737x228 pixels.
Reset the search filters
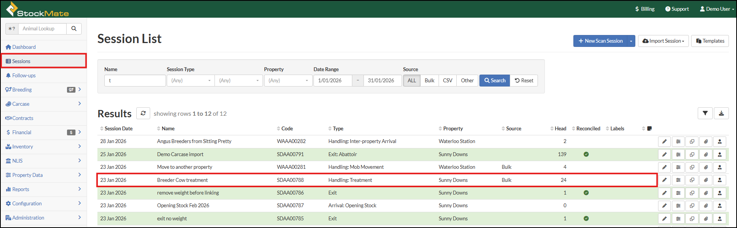[x=524, y=80]
